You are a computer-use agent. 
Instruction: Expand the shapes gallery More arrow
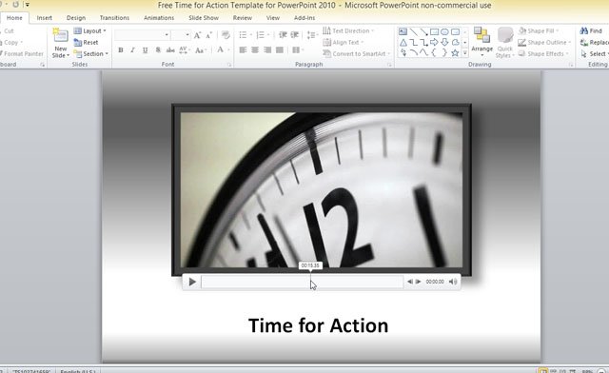pos(465,53)
